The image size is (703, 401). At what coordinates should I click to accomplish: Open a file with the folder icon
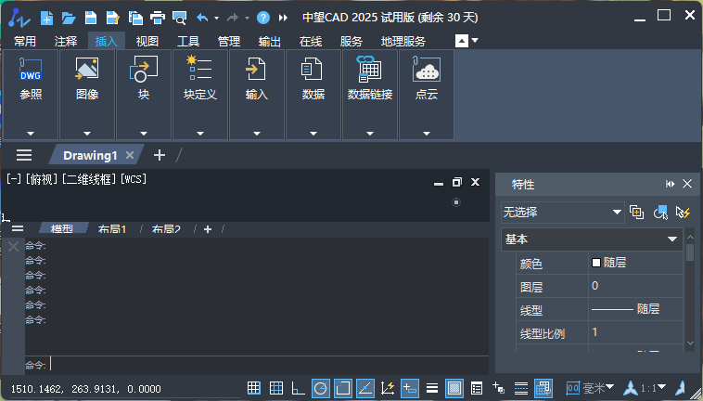click(x=69, y=18)
